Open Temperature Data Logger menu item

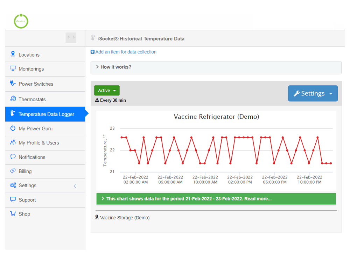46,114
